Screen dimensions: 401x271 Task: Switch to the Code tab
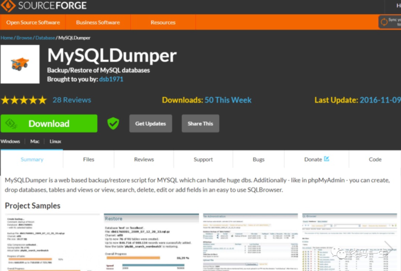[x=375, y=159]
